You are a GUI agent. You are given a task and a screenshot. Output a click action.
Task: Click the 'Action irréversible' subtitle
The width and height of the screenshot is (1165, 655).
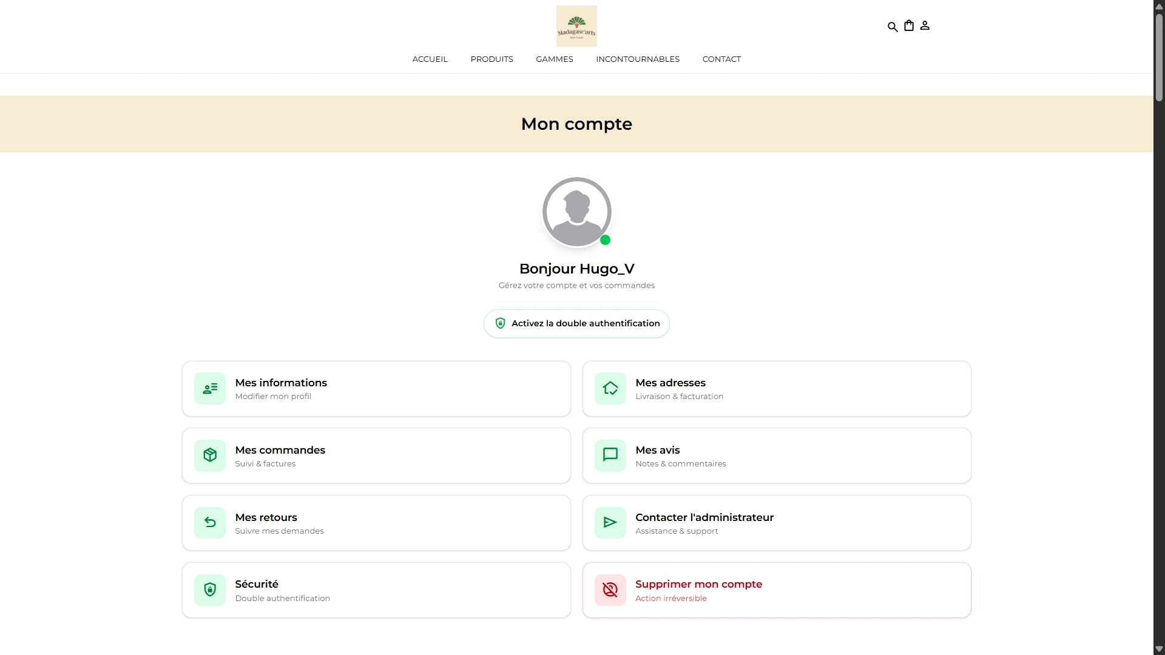671,599
